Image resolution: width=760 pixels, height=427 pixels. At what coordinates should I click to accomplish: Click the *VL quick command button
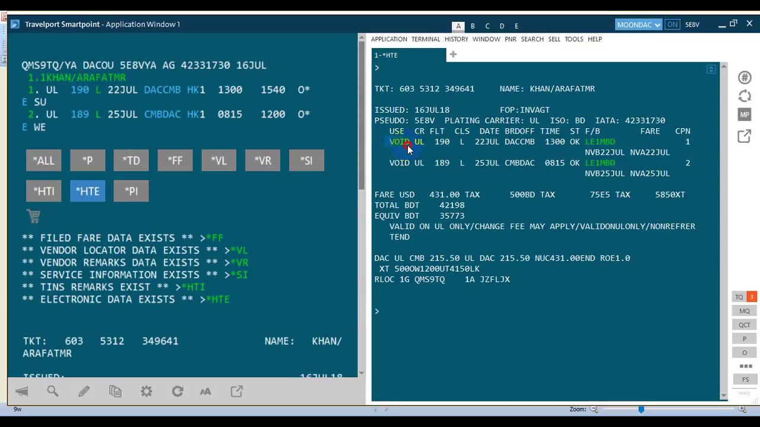click(x=218, y=160)
